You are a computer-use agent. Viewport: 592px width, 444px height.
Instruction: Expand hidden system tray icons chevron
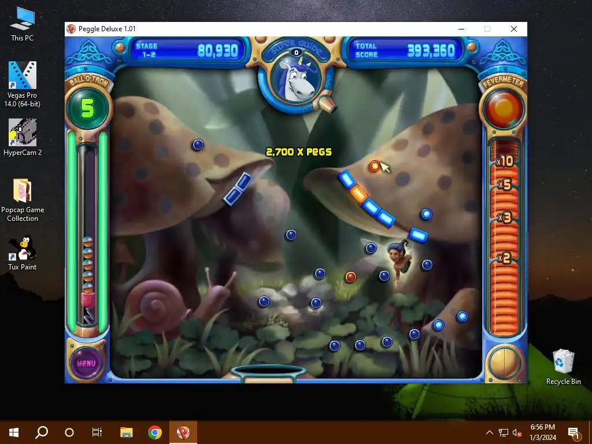tap(489, 432)
